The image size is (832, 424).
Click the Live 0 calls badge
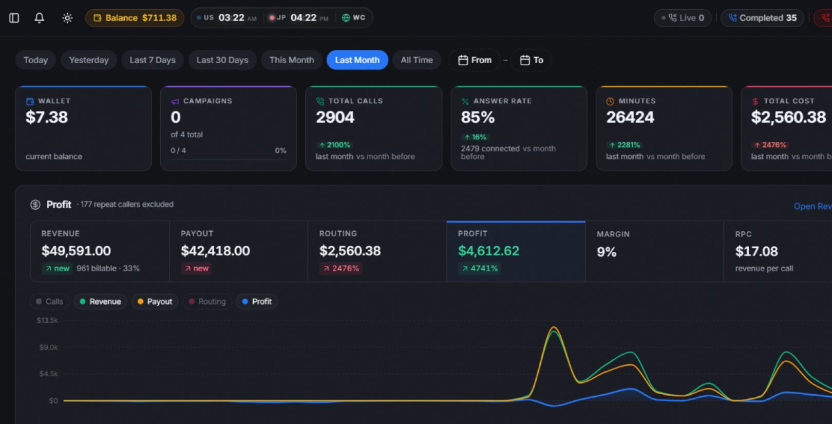click(x=683, y=18)
